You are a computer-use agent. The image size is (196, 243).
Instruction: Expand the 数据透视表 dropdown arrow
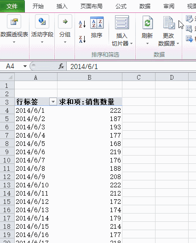tap(14, 42)
